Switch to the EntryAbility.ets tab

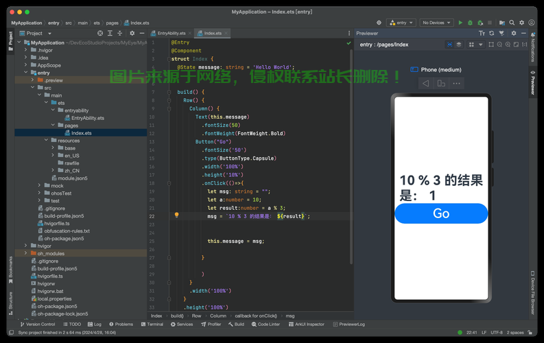pyautogui.click(x=171, y=33)
